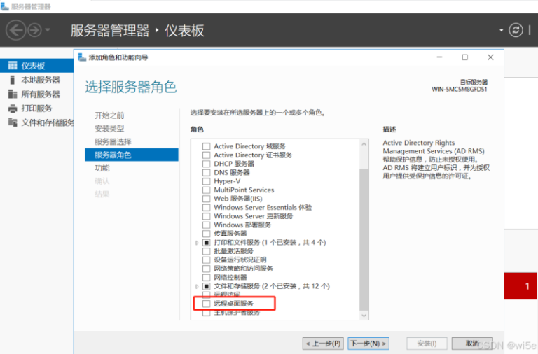Click the 仪表板 grid icon in sidebar
The width and height of the screenshot is (538, 354).
click(x=13, y=66)
